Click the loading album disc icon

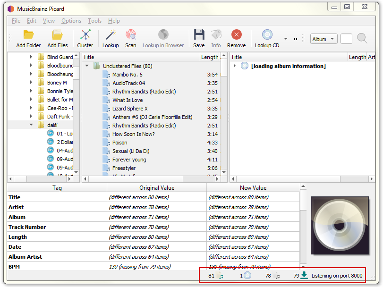pos(245,66)
